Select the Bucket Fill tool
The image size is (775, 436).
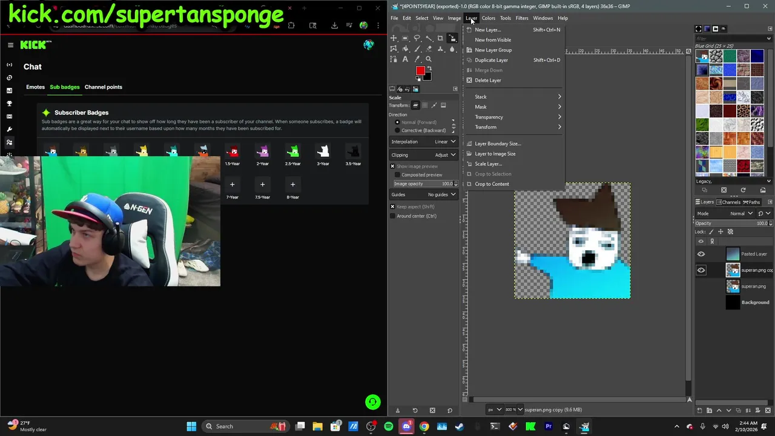coord(405,48)
